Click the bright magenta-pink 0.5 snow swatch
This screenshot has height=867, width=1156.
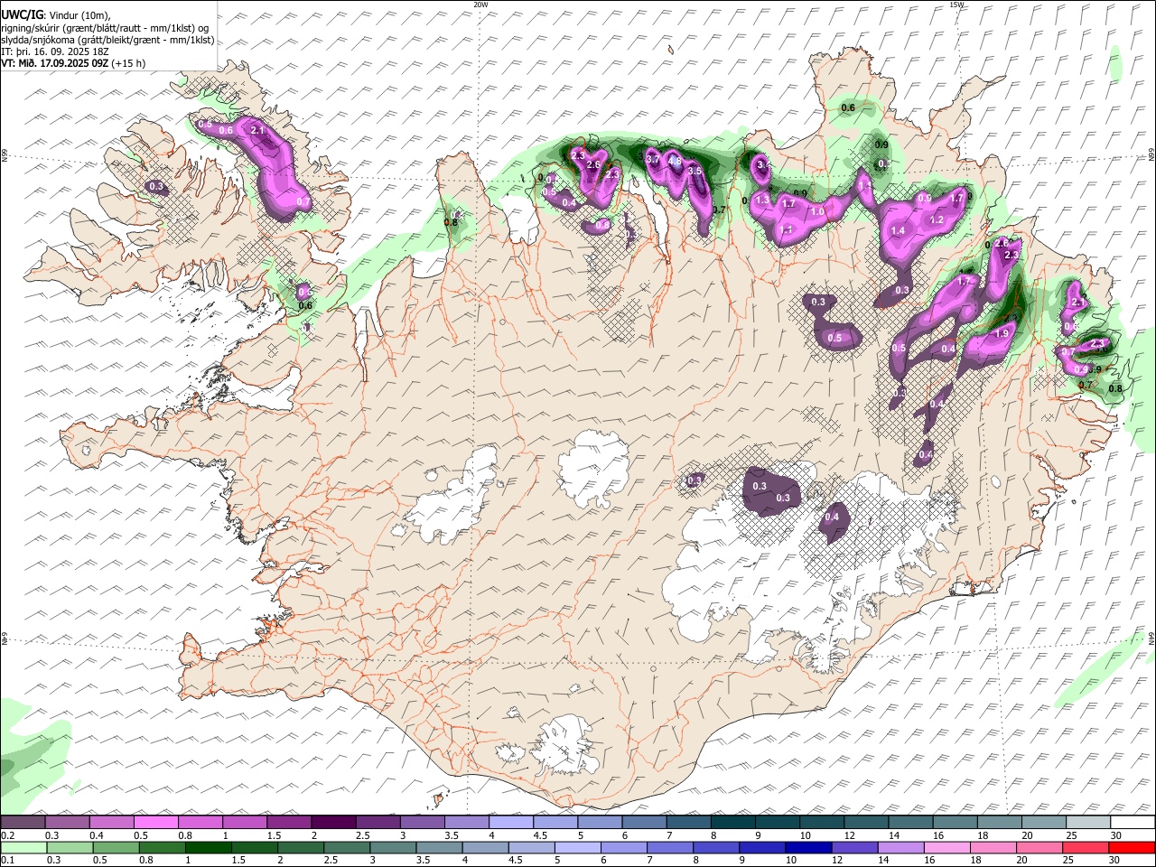(156, 822)
